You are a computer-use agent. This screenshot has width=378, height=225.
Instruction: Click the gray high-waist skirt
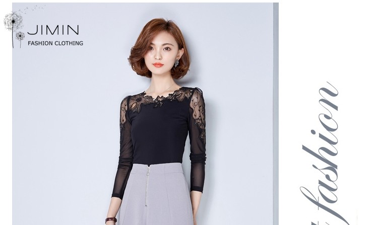156,194
